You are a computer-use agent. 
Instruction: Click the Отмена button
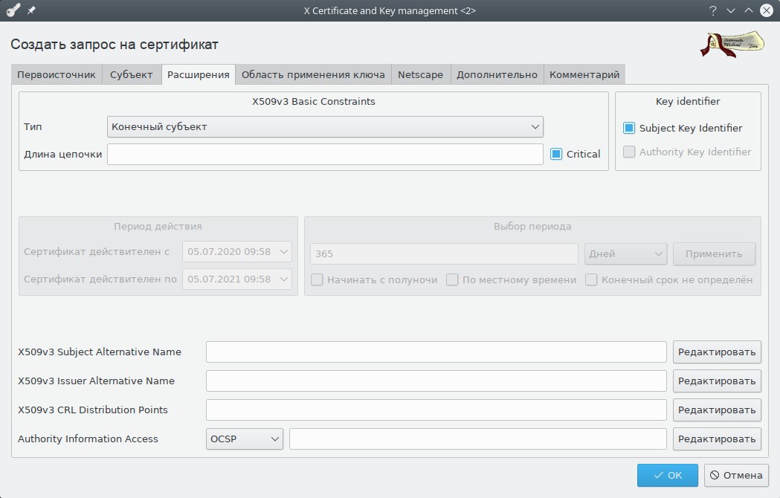(x=736, y=475)
